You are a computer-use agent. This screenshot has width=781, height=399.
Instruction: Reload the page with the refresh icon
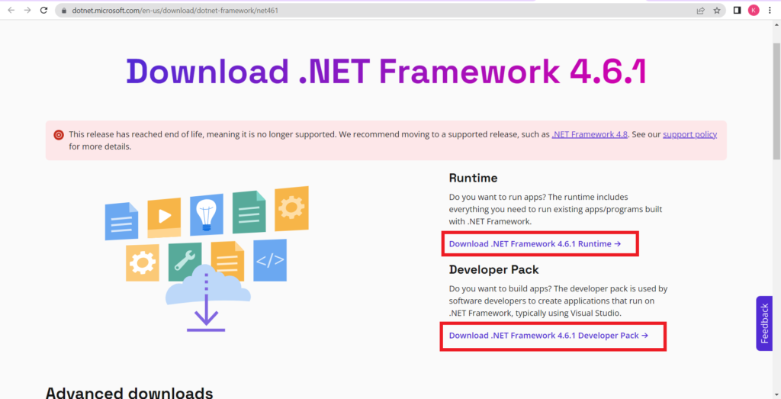click(x=43, y=10)
